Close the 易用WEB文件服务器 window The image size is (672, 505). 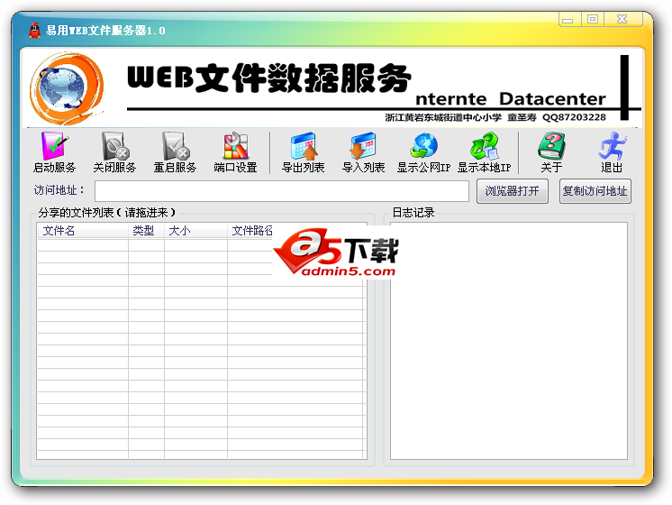622,19
